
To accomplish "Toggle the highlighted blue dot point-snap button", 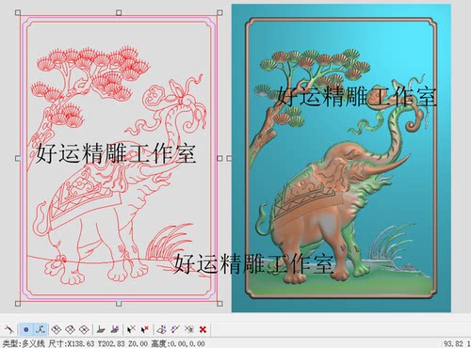I will (26, 329).
